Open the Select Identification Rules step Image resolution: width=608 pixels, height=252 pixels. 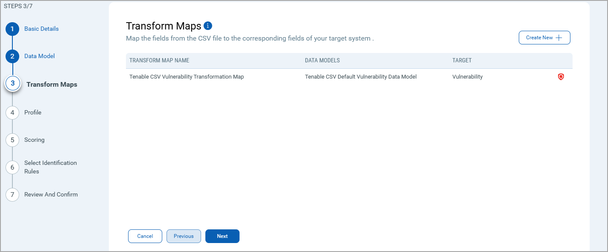coord(50,167)
